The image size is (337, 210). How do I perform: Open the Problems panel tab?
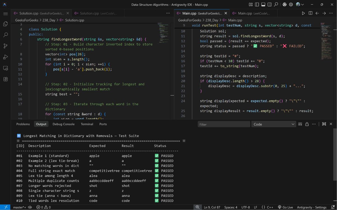click(x=23, y=124)
